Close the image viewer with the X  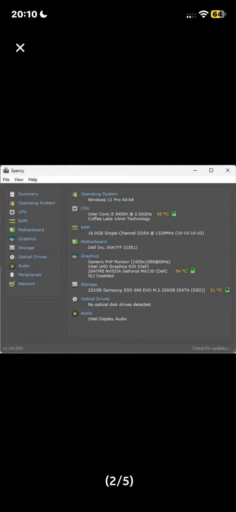(20, 48)
